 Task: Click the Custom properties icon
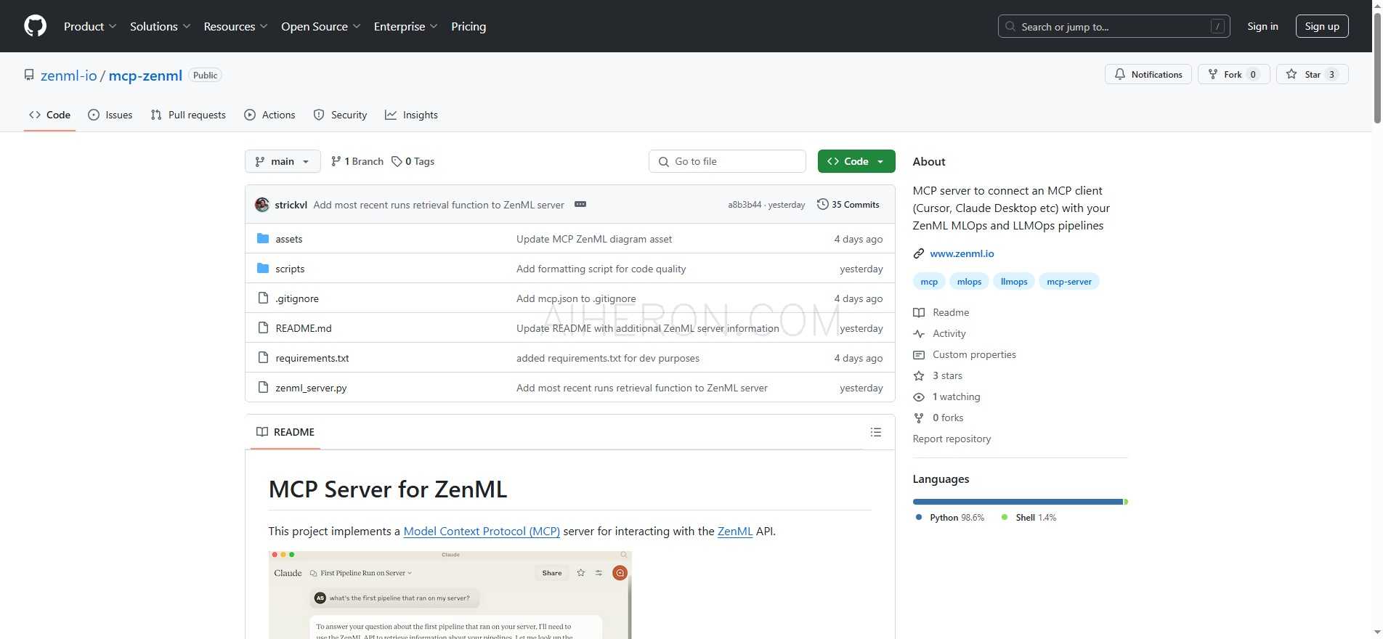pyautogui.click(x=919, y=354)
